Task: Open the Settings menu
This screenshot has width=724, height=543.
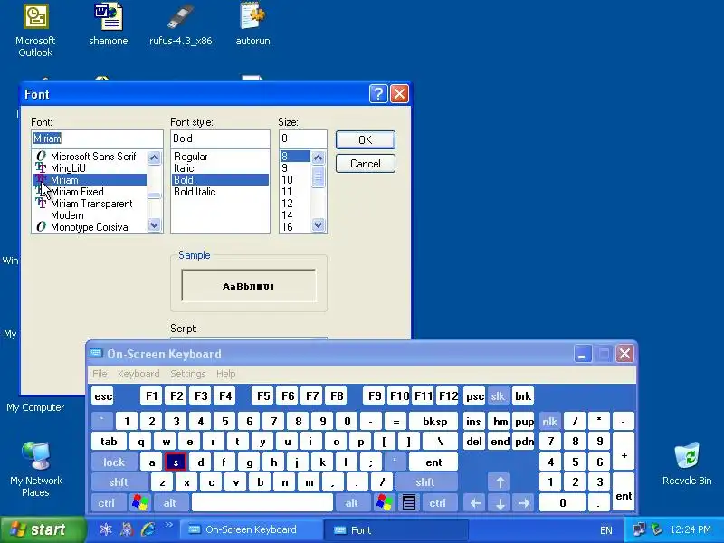Action: tap(188, 374)
